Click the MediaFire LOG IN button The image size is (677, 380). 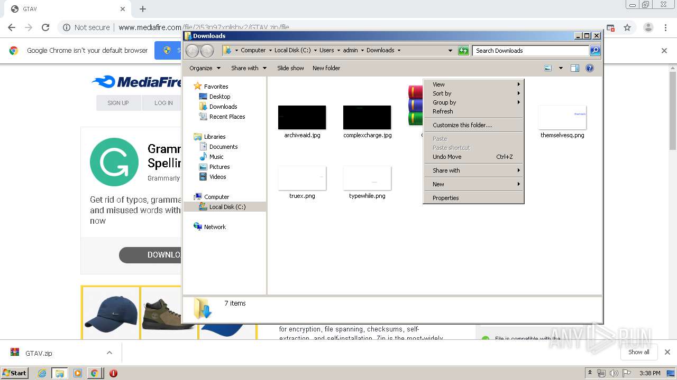click(x=163, y=103)
